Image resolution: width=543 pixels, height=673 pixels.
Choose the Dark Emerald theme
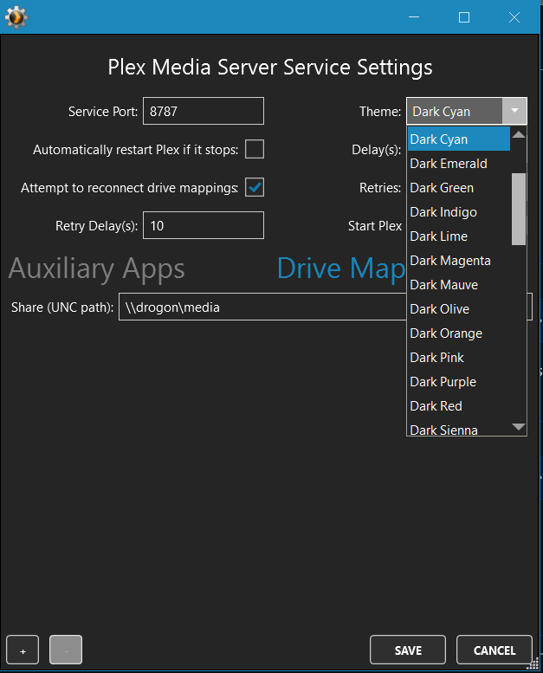pos(459,164)
